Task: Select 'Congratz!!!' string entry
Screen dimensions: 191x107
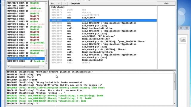Action: 90,85
